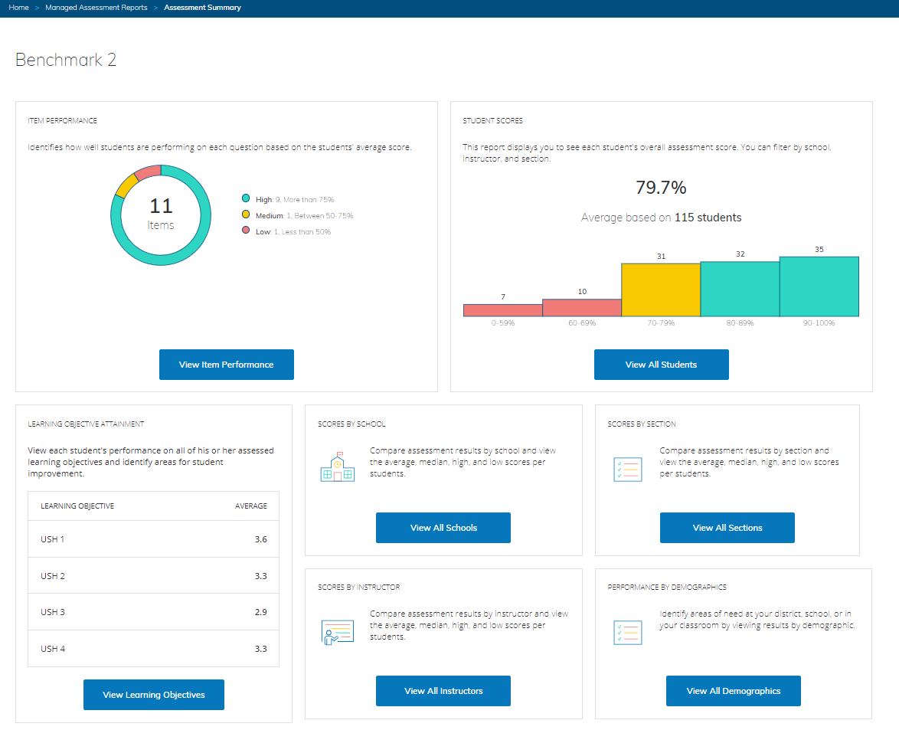Select the USH 3 learning objective row
Image resolution: width=899 pixels, height=730 pixels.
153,612
